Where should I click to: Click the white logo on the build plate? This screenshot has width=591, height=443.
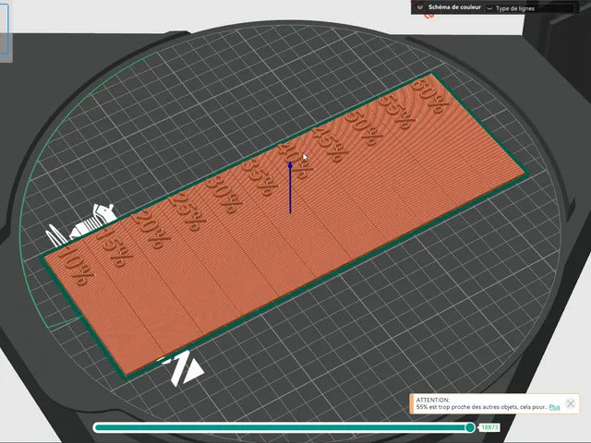[183, 368]
